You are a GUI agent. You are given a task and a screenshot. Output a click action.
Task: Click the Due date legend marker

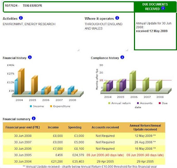point(160,103)
